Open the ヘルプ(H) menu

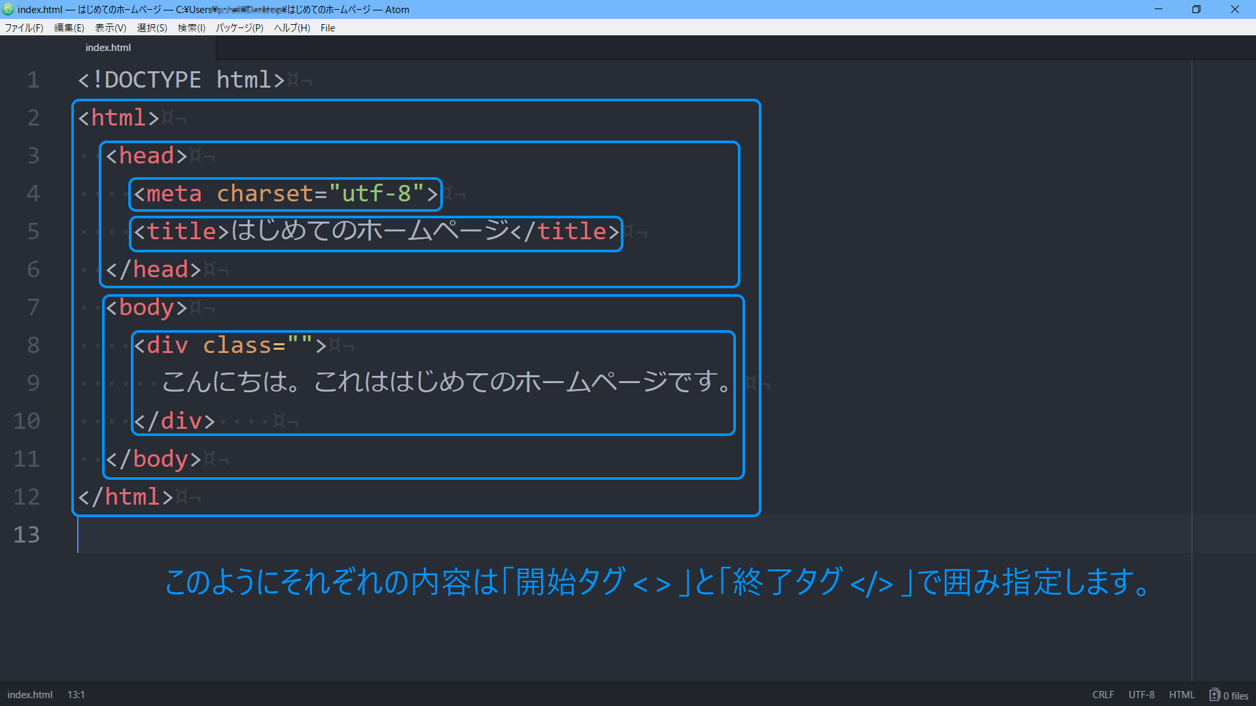click(x=292, y=27)
